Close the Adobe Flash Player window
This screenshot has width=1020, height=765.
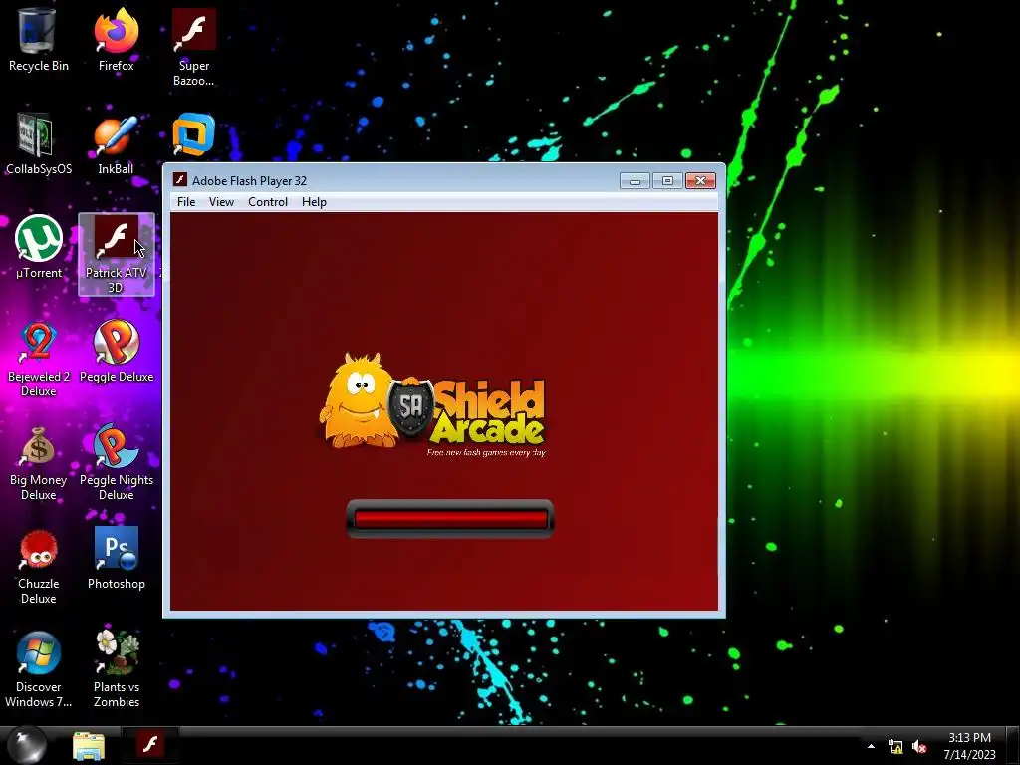700,181
